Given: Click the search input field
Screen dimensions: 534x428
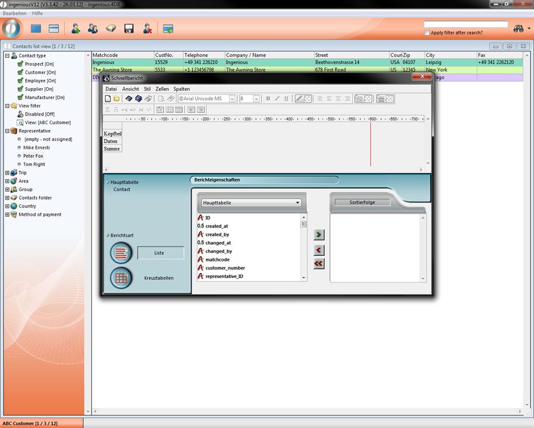Looking at the screenshot, I should 465,24.
